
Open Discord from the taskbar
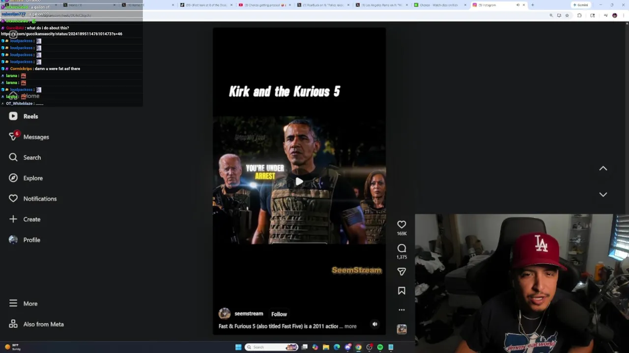click(347, 347)
